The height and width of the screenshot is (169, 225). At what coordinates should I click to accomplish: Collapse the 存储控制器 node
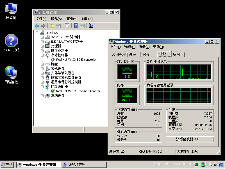(42, 55)
